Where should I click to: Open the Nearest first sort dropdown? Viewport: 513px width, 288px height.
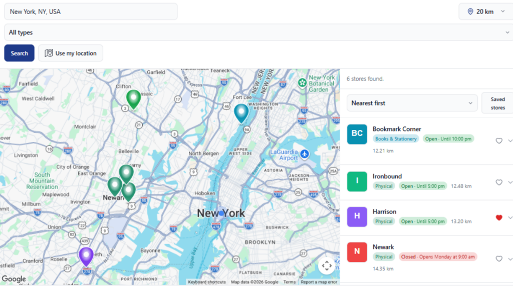(x=412, y=103)
